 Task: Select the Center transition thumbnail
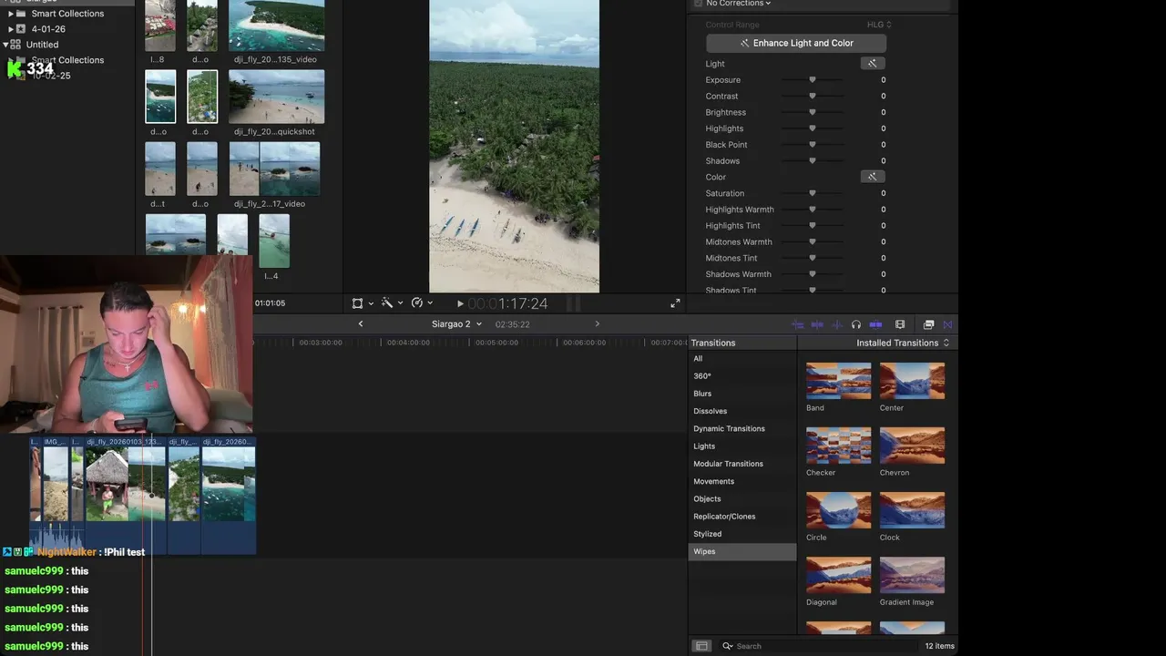click(x=912, y=381)
